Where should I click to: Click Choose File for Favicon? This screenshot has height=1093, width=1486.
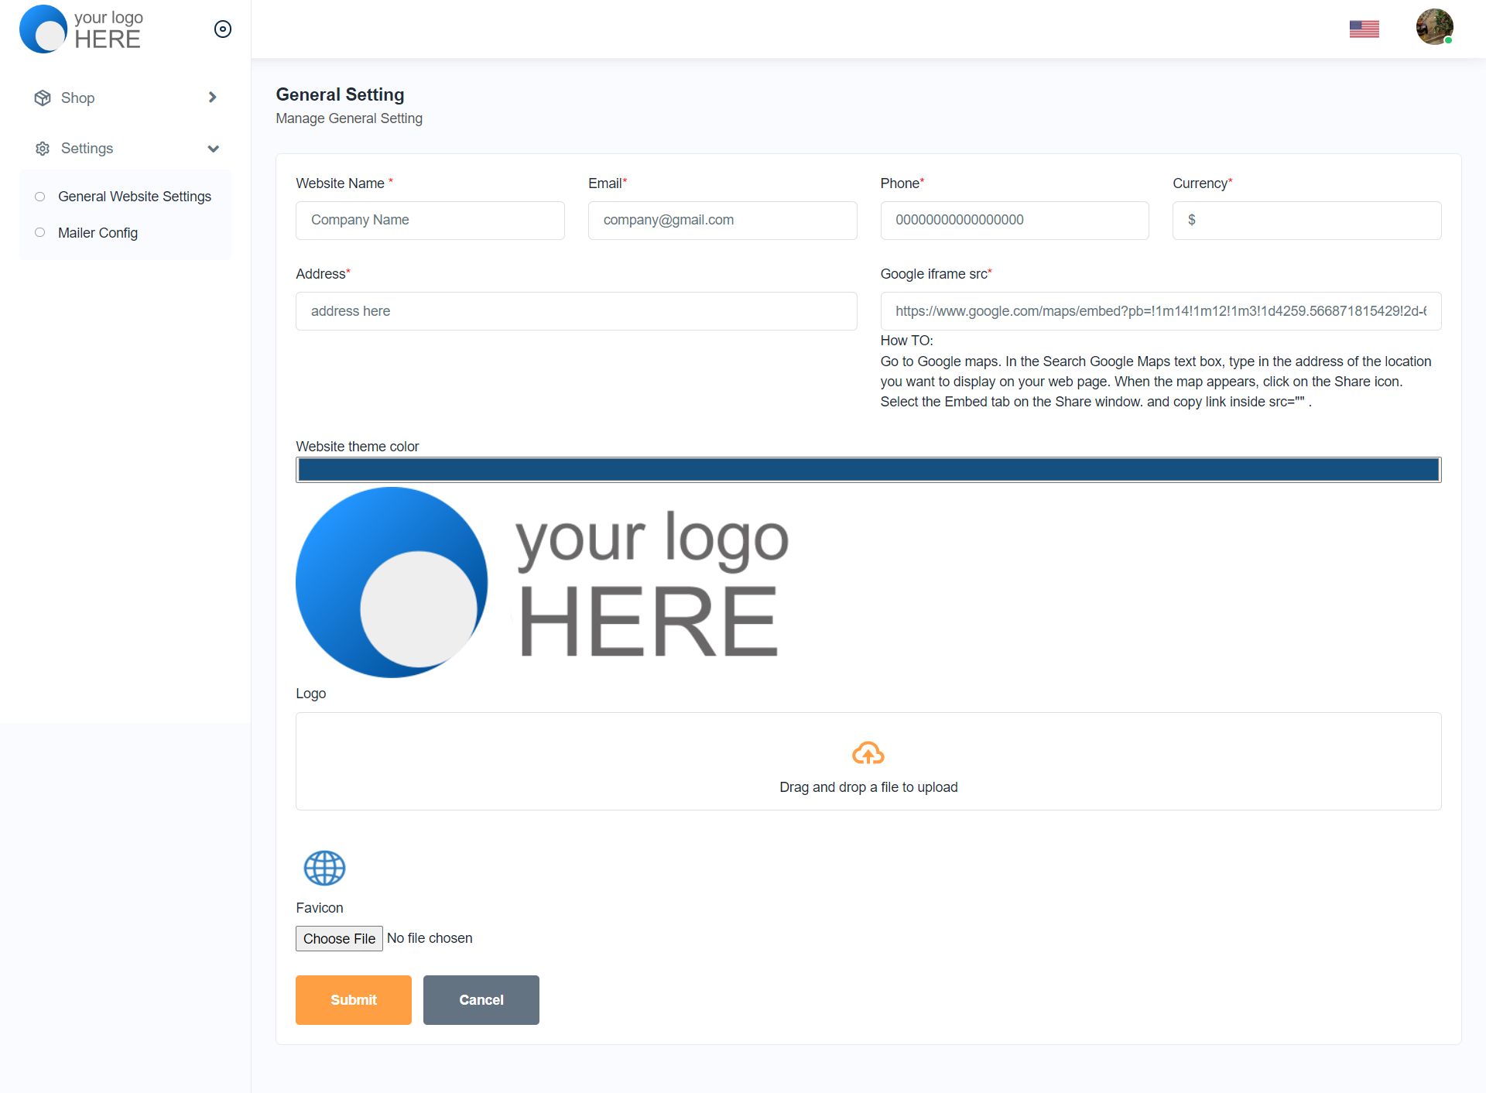pos(339,938)
